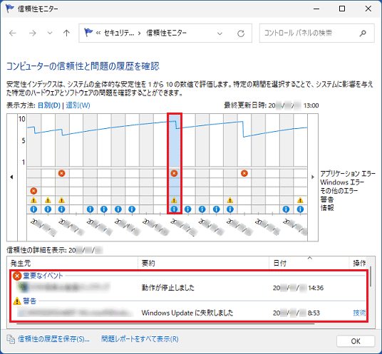Select the leftmost application error icon in the chart
This screenshot has height=354, width=382.
(61, 173)
